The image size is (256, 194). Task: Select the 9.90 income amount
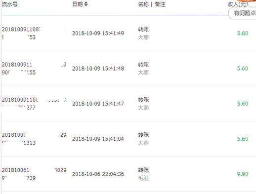(x=243, y=174)
